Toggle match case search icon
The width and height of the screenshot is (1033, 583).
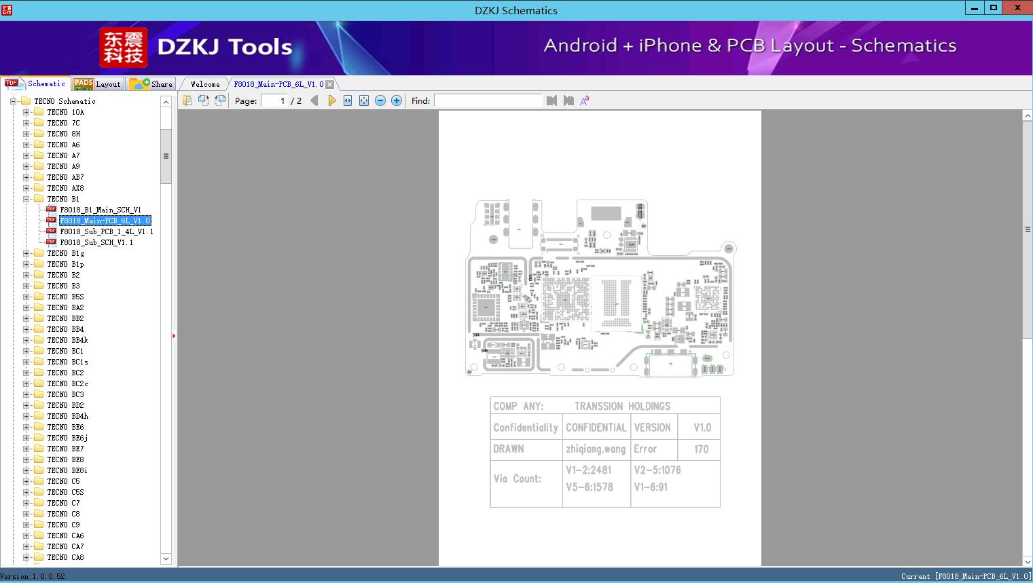pyautogui.click(x=584, y=100)
